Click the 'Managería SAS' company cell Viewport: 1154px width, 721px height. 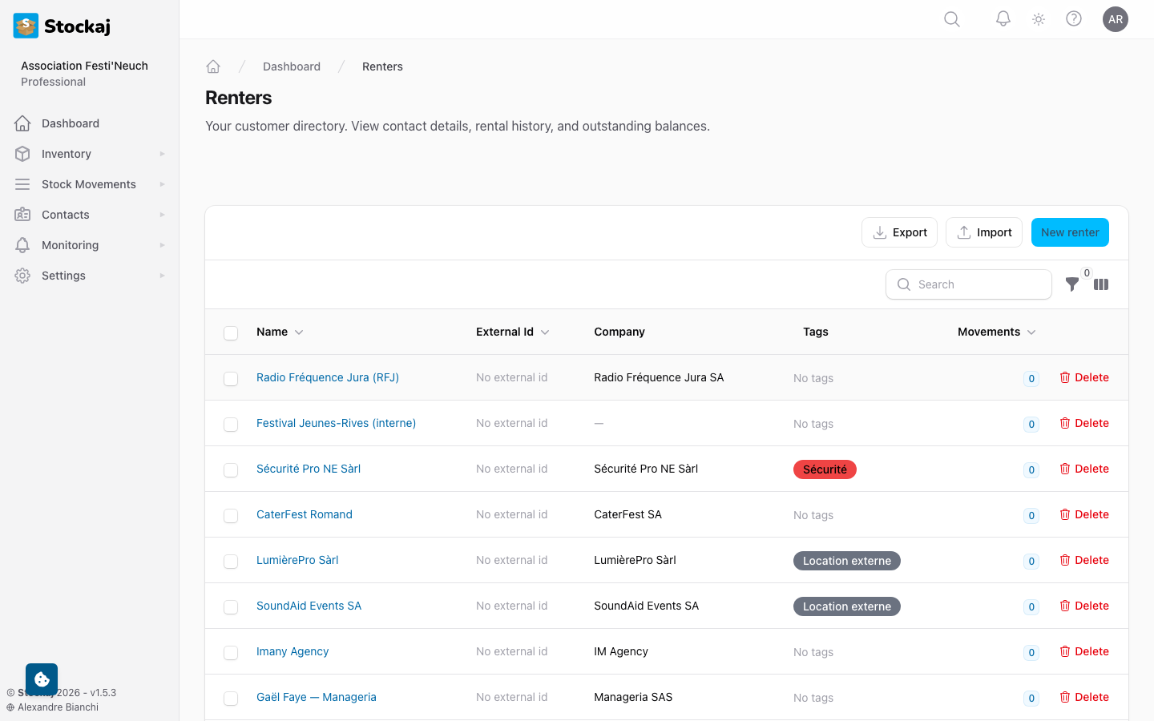click(x=633, y=697)
